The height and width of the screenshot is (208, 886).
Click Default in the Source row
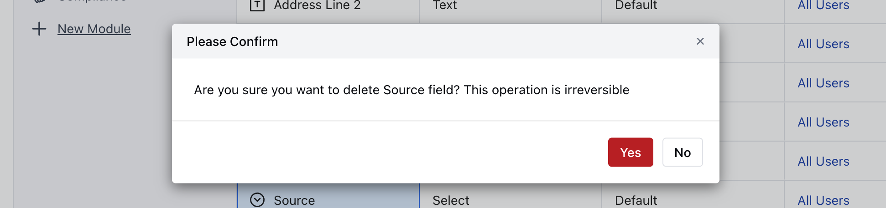pos(636,200)
